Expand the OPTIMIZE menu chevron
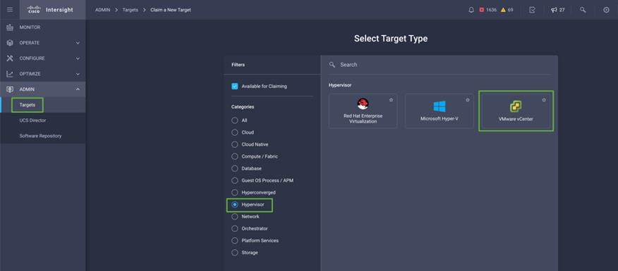The height and width of the screenshot is (271, 618). 78,74
